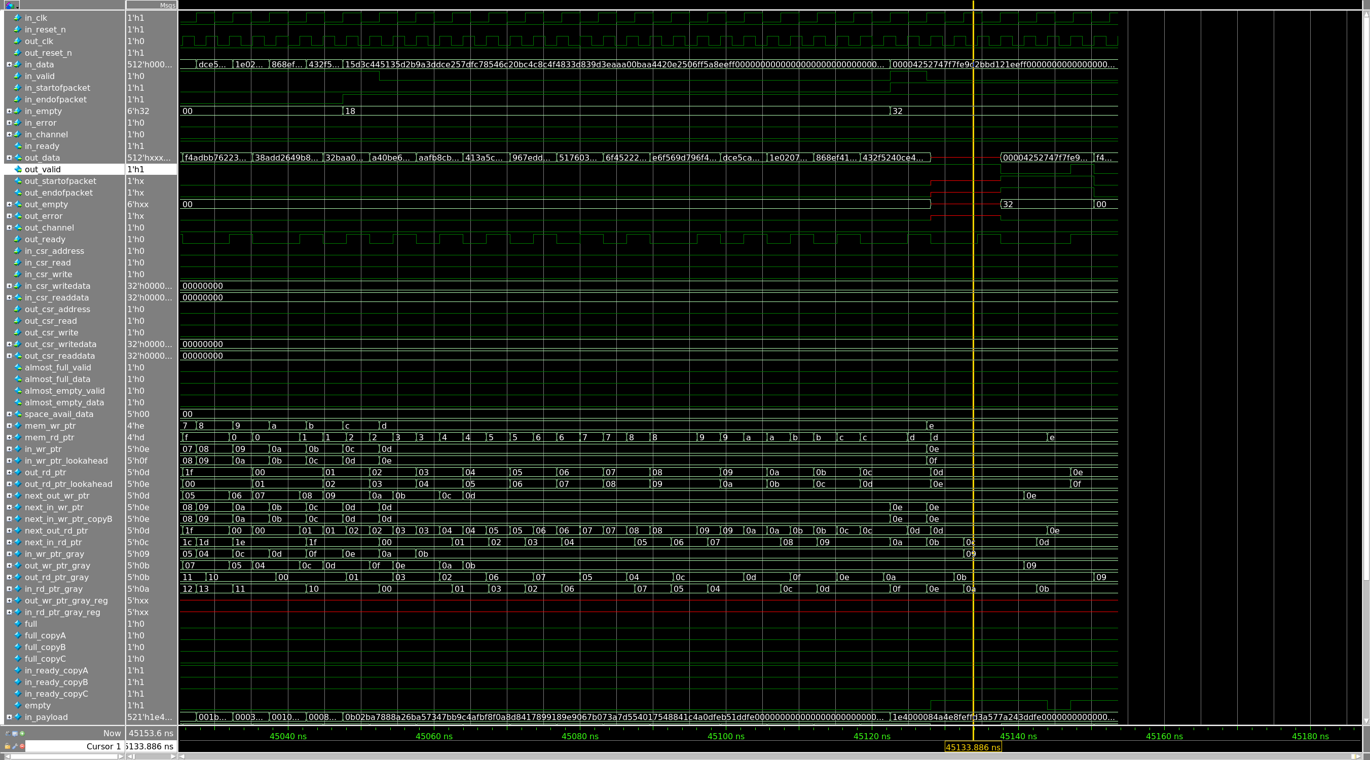1370x760 pixels.
Task: Click the in_clk signal diamond icon
Action: 18,18
